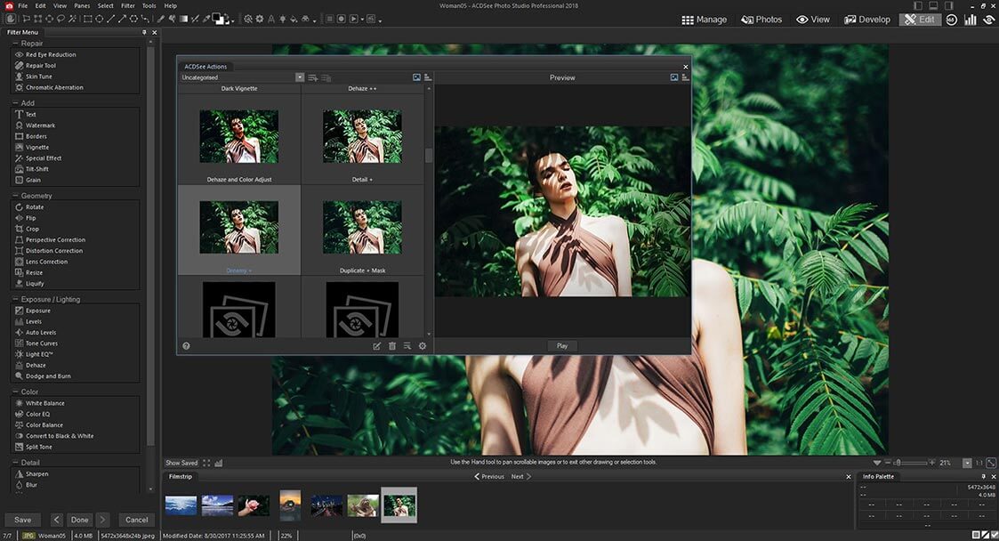Screen dimensions: 999x541
Task: Play the selected Dreamy action
Action: click(x=561, y=346)
